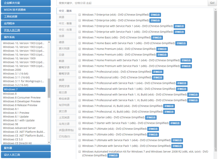This screenshot has width=222, height=159.
Task: Open the 法语 language tab
Action: point(66,36)
